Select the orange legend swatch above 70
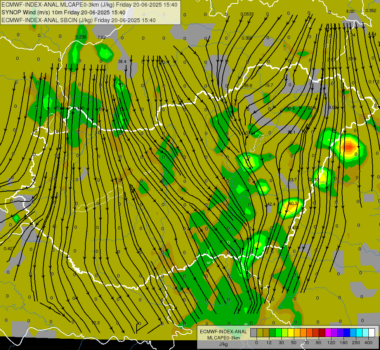Viewport: 380px width, 350px height. point(304,332)
